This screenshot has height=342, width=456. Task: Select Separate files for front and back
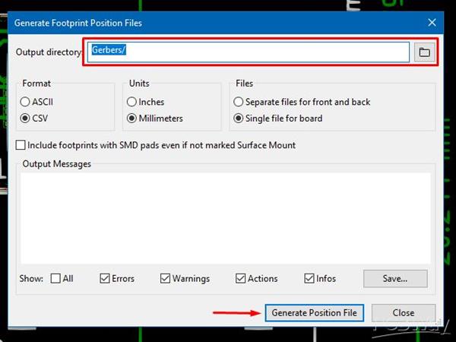pyautogui.click(x=239, y=102)
